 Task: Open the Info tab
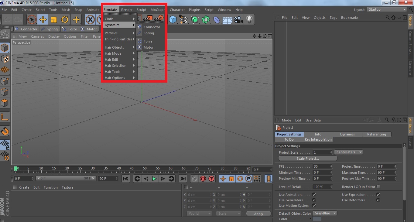click(318, 134)
